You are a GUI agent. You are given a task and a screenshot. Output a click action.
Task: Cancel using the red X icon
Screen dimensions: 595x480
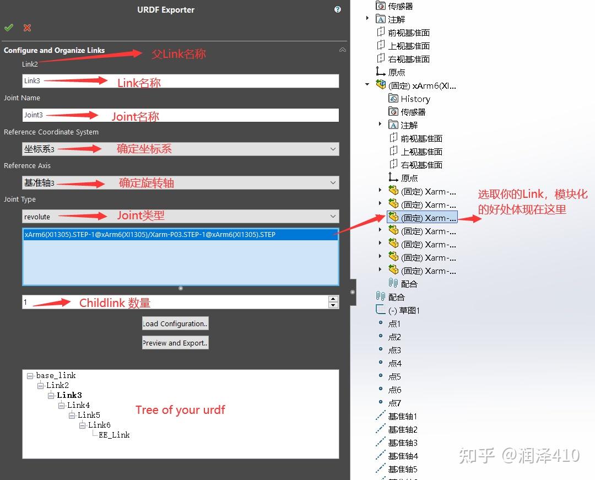(x=26, y=28)
